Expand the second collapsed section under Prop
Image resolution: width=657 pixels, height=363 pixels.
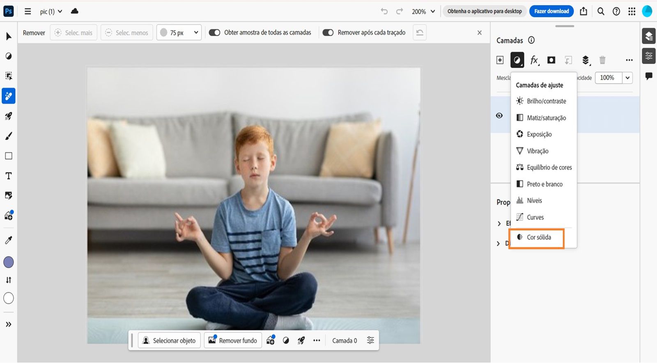pyautogui.click(x=498, y=244)
